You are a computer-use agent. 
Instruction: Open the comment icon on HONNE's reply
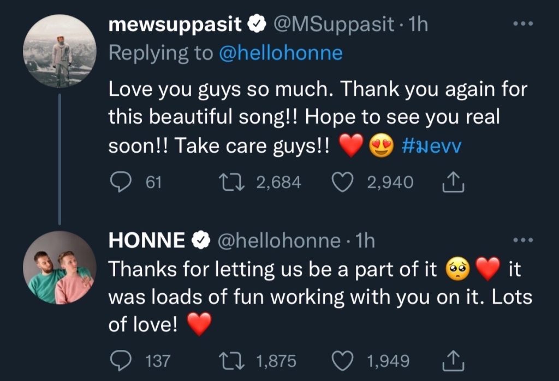click(120, 360)
